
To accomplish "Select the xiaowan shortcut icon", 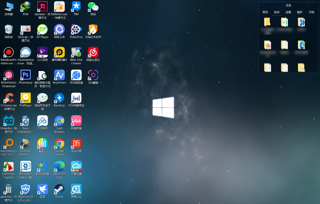I will click(x=42, y=7).
